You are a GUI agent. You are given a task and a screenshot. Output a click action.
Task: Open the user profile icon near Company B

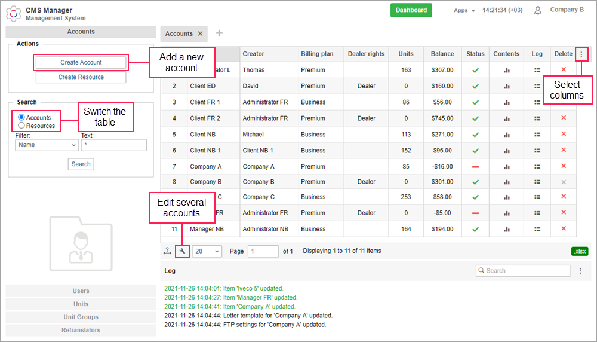click(538, 11)
